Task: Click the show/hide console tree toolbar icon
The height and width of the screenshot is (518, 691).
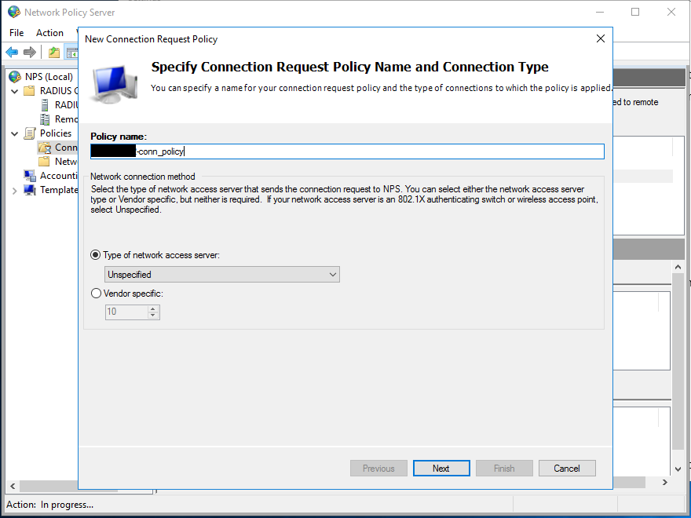Action: [72, 53]
